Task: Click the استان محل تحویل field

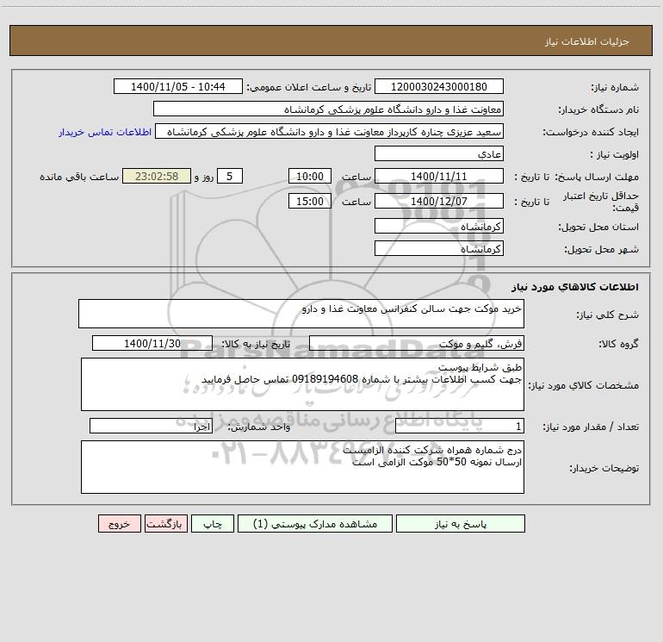Action: pyautogui.click(x=439, y=226)
